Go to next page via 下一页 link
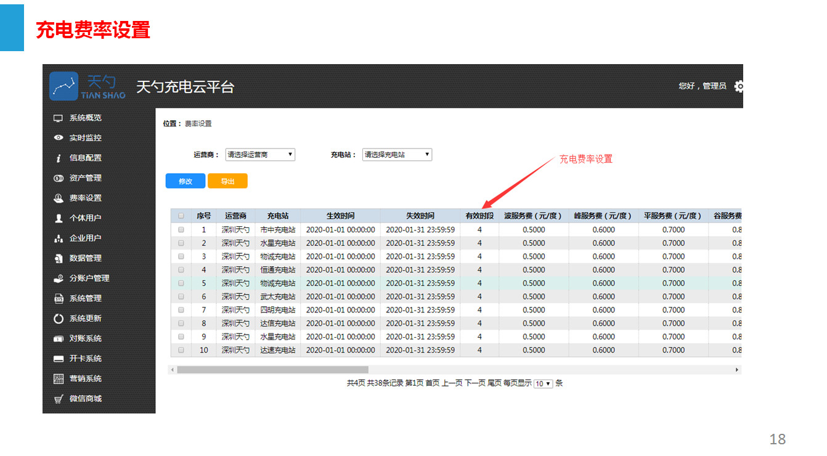The width and height of the screenshot is (827, 456). click(x=475, y=383)
